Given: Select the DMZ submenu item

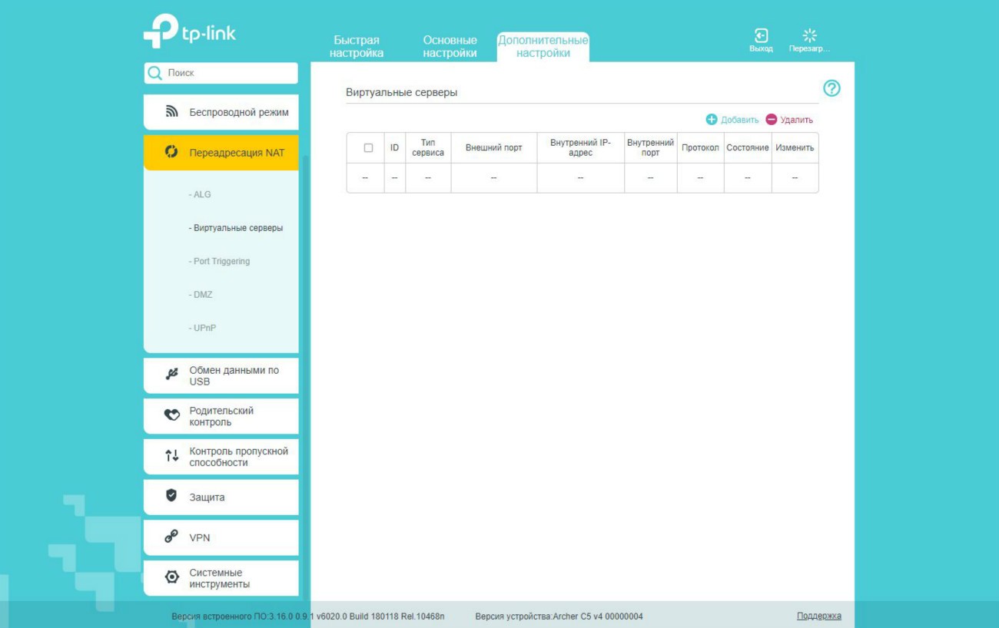Looking at the screenshot, I should 203,295.
